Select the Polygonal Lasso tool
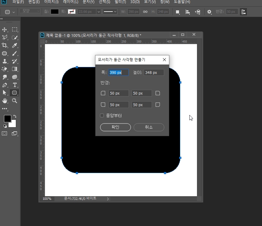The height and width of the screenshot is (226, 262). coord(5,37)
